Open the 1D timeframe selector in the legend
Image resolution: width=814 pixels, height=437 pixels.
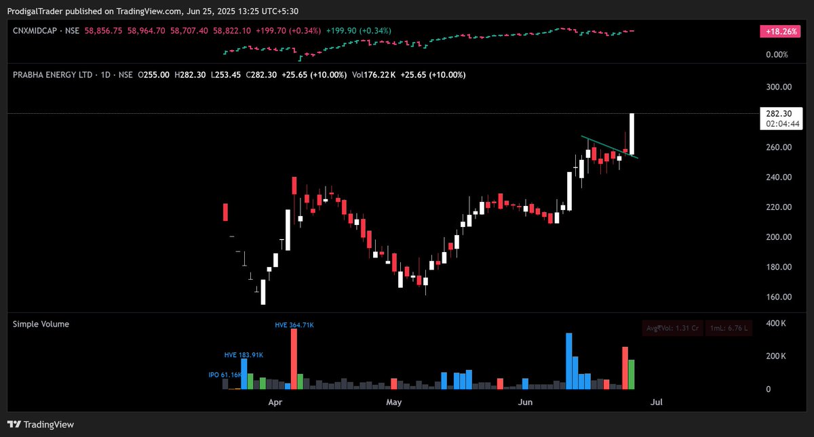point(107,75)
